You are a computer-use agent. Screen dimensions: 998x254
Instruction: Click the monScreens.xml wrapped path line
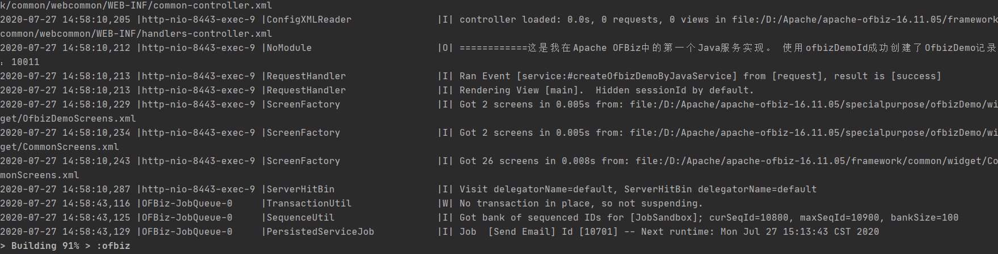pos(40,175)
